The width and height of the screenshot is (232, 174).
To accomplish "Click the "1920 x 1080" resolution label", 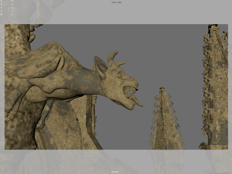I will pyautogui.click(x=116, y=2).
